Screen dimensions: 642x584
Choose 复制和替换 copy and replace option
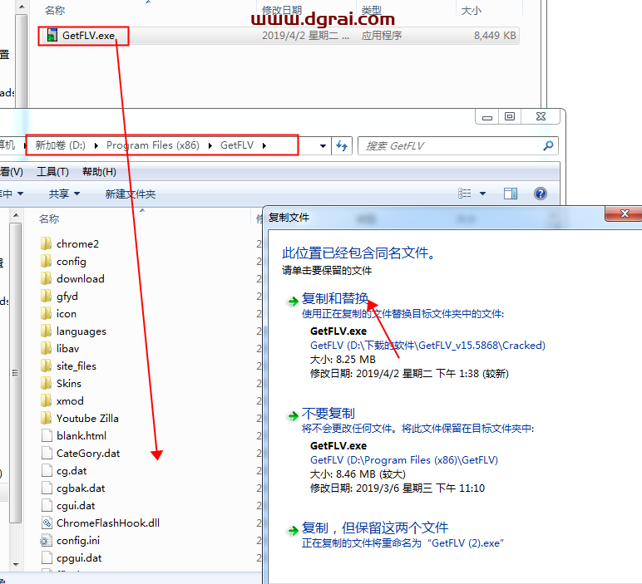(x=335, y=298)
